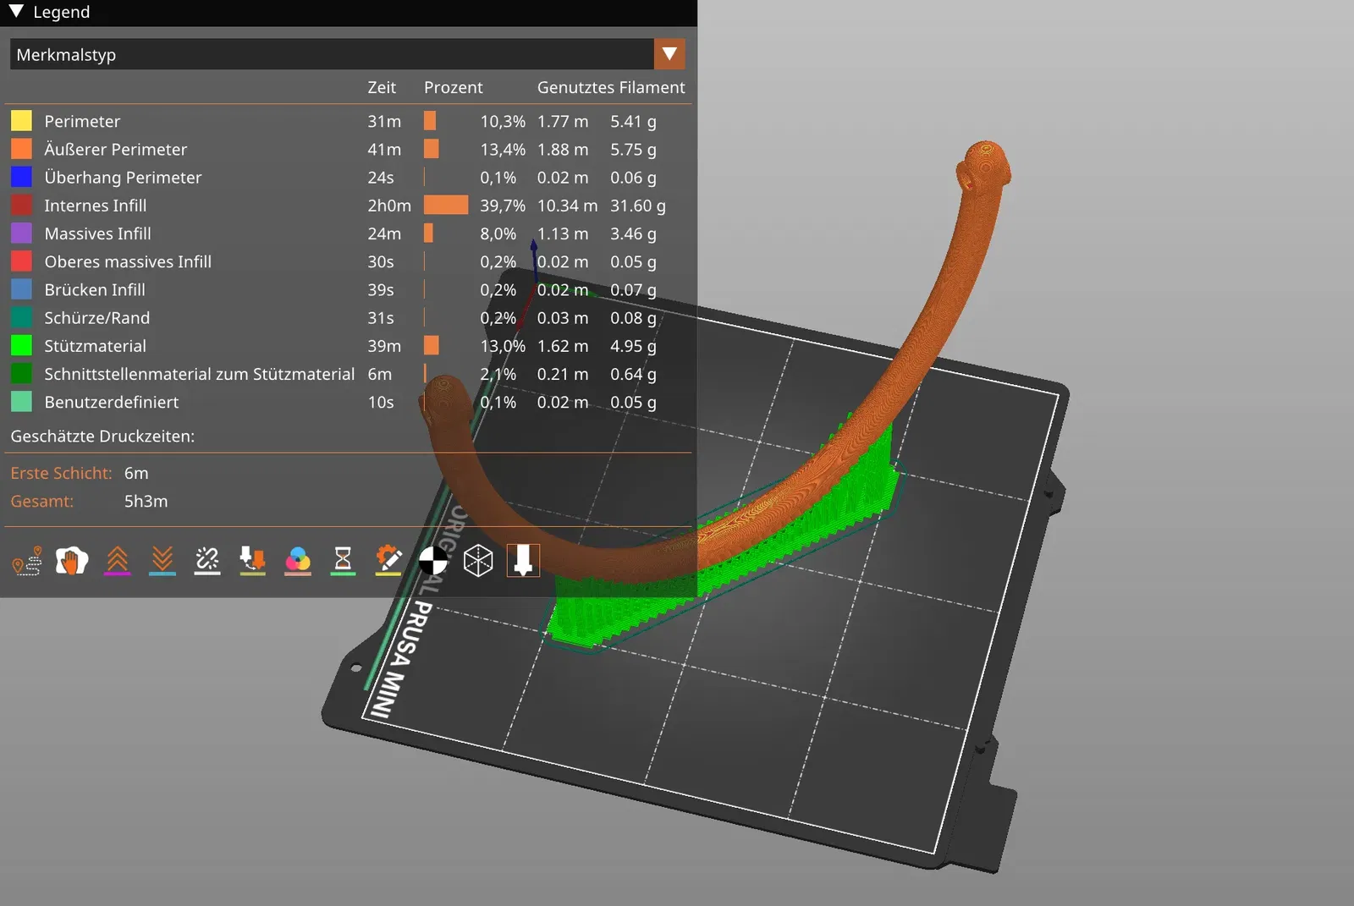Click the dark red Internes Infill swatch

[21, 206]
